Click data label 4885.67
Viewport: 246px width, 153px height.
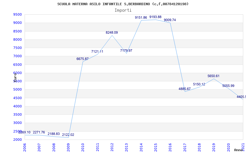tap(184, 89)
